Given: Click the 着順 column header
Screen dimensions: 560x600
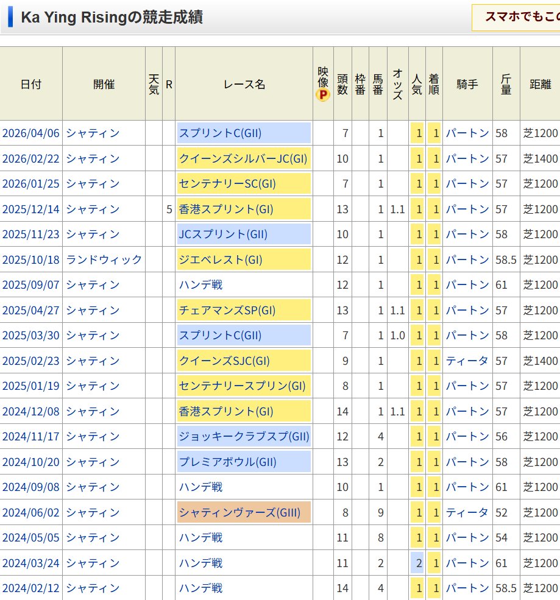Looking at the screenshot, I should pos(434,84).
